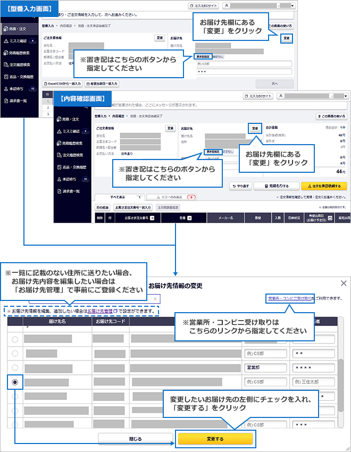The width and height of the screenshot is (351, 452).
Task: Open ミスミ確認 in the 型番入力画面 sidebar
Action: [19, 41]
